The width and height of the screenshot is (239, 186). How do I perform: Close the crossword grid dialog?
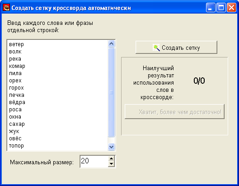tap(231, 7)
